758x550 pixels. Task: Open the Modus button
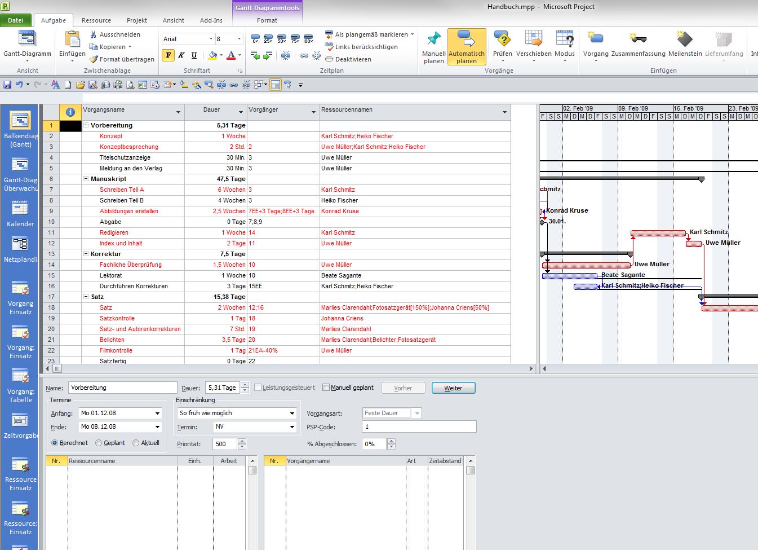pyautogui.click(x=565, y=47)
